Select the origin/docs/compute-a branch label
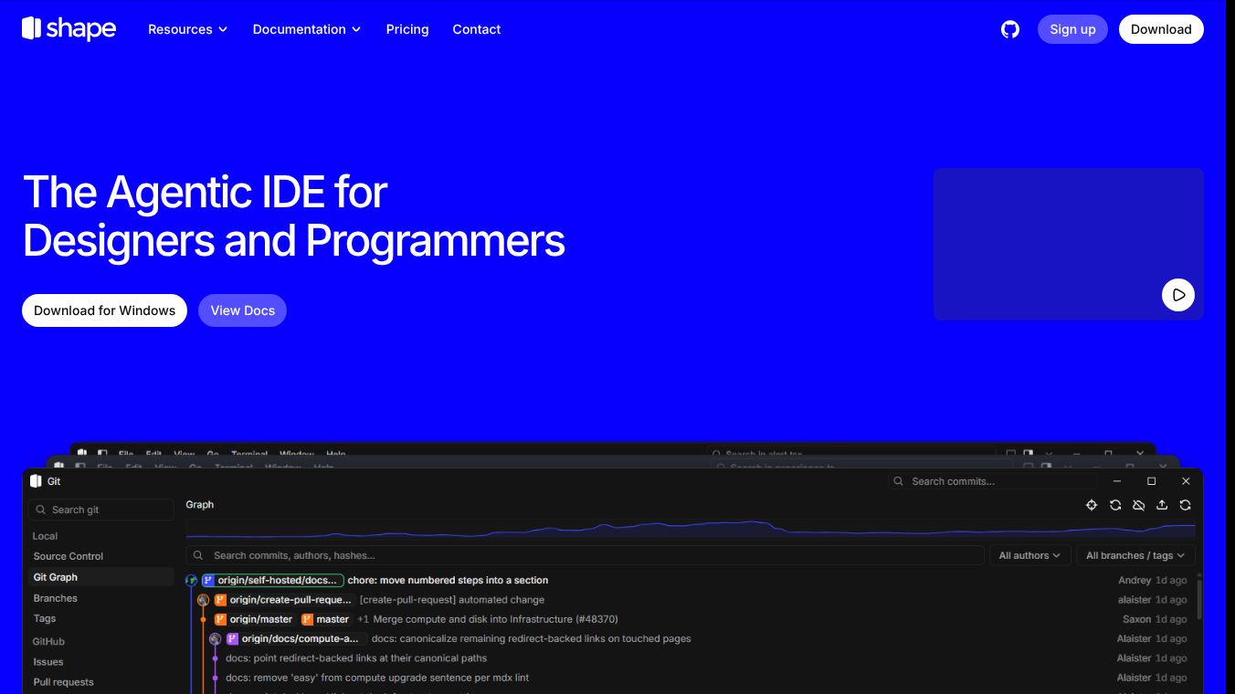The image size is (1235, 694). tap(296, 639)
